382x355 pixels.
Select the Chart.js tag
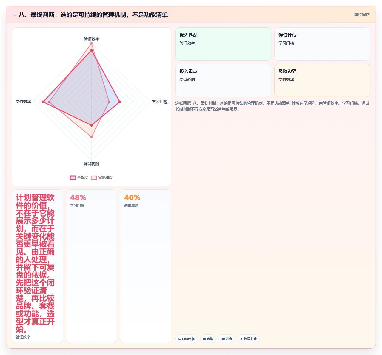pos(187,339)
